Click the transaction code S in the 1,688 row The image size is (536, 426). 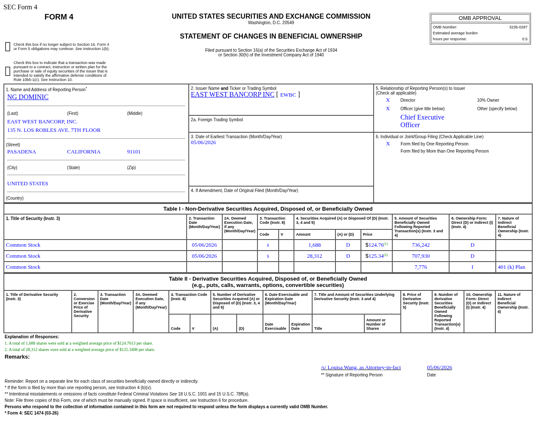point(268,245)
